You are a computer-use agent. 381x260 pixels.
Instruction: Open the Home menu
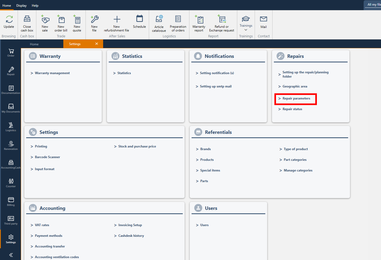[x=7, y=5]
